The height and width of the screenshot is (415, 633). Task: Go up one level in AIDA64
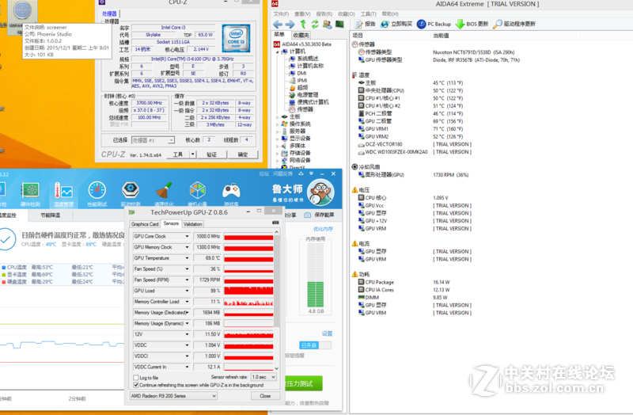coord(303,25)
